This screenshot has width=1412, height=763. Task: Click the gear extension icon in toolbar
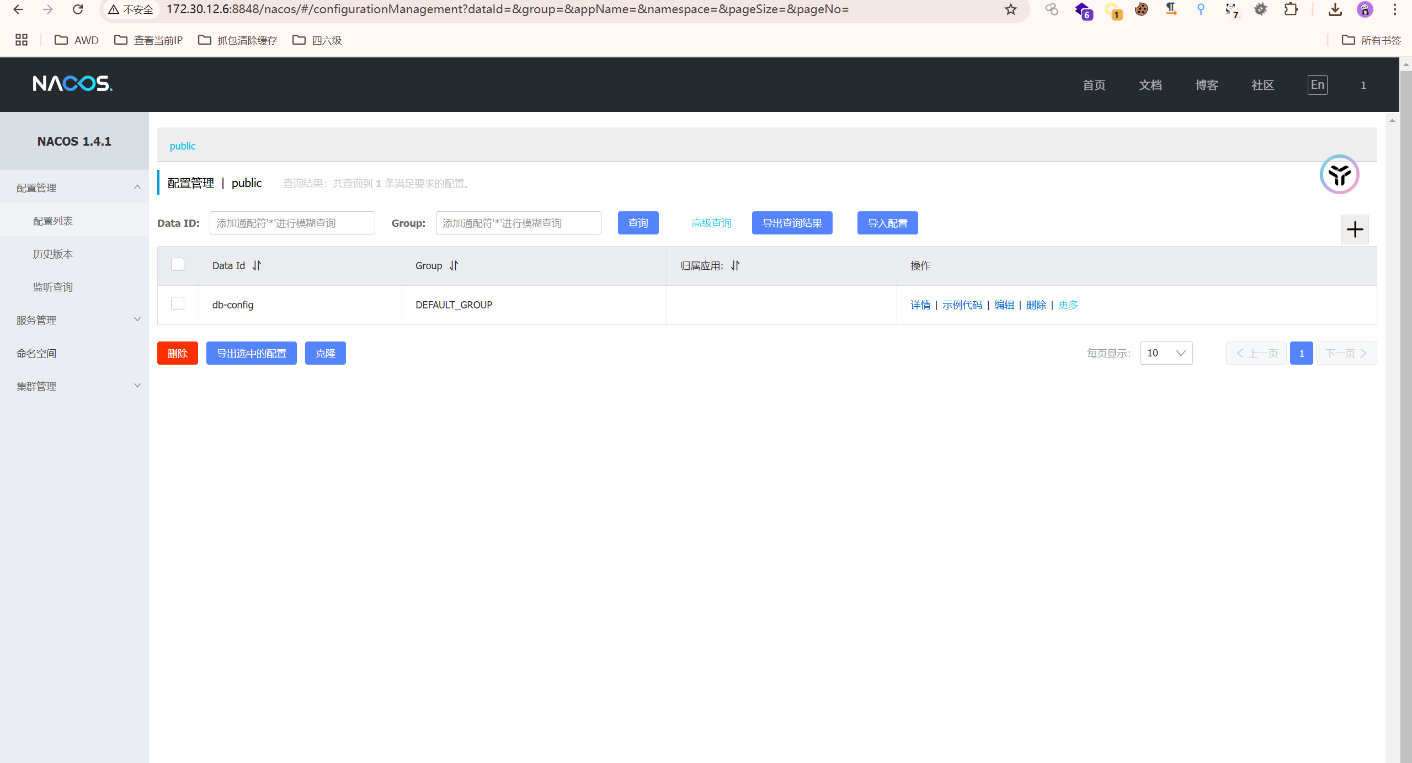tap(1260, 9)
